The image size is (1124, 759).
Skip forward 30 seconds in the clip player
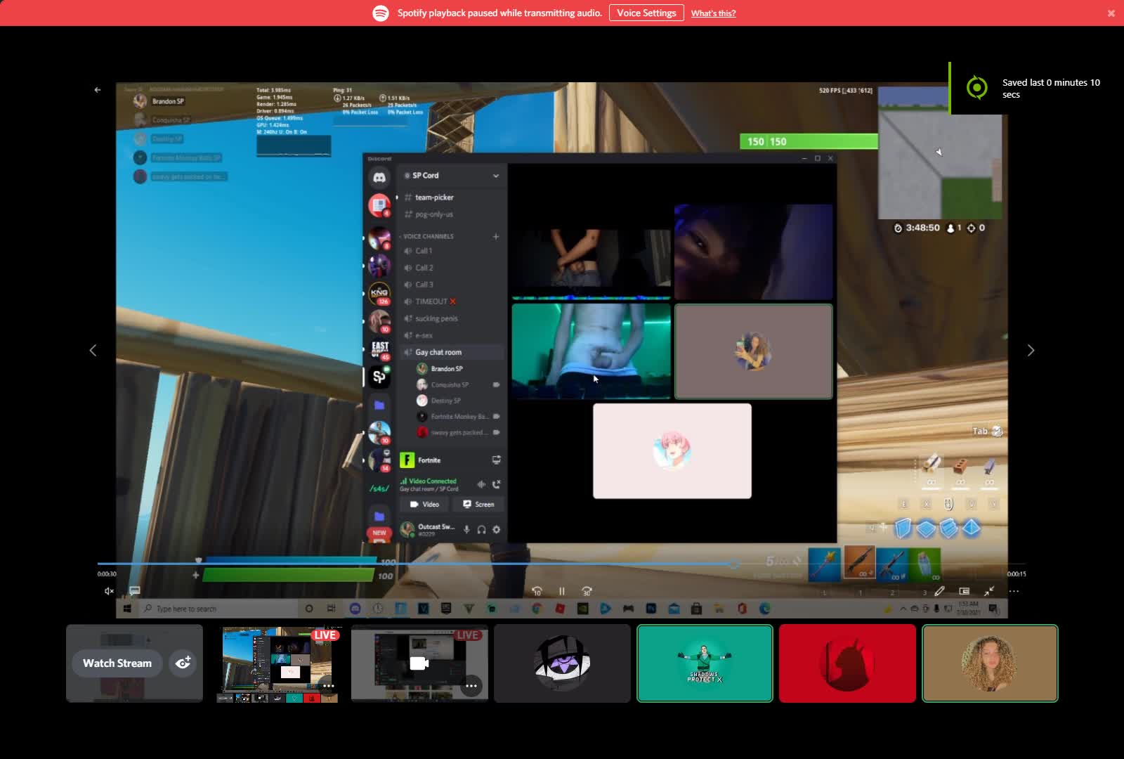(x=587, y=591)
